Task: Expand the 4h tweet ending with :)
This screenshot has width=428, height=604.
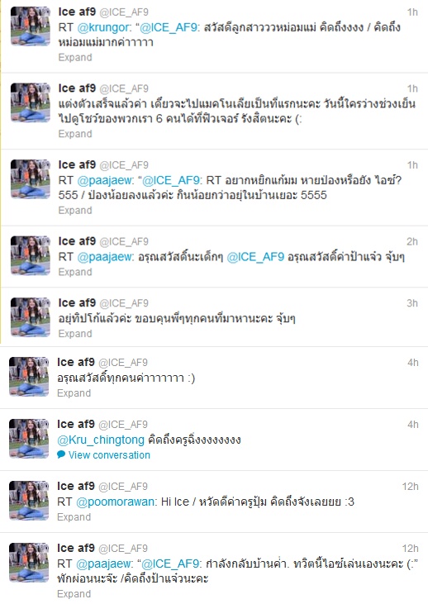Action: click(x=74, y=393)
